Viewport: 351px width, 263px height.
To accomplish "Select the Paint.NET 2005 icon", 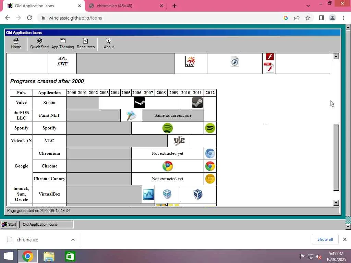I will pos(131,115).
